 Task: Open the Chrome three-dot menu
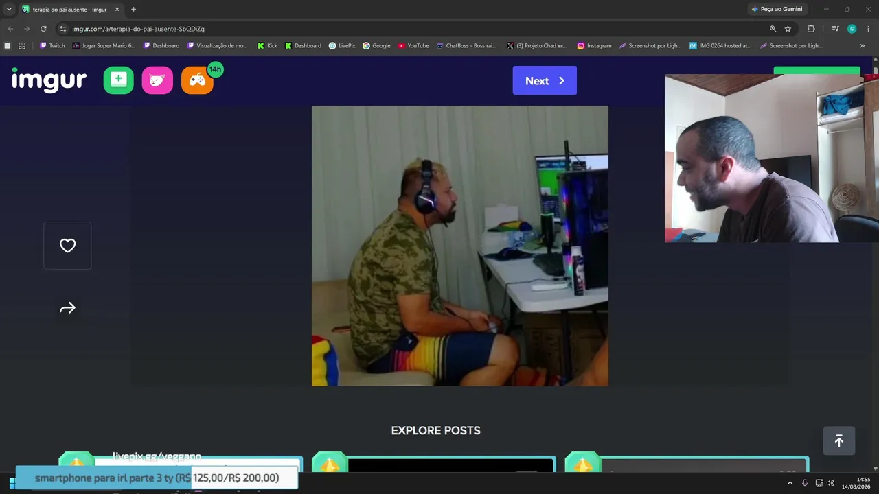[x=869, y=29]
